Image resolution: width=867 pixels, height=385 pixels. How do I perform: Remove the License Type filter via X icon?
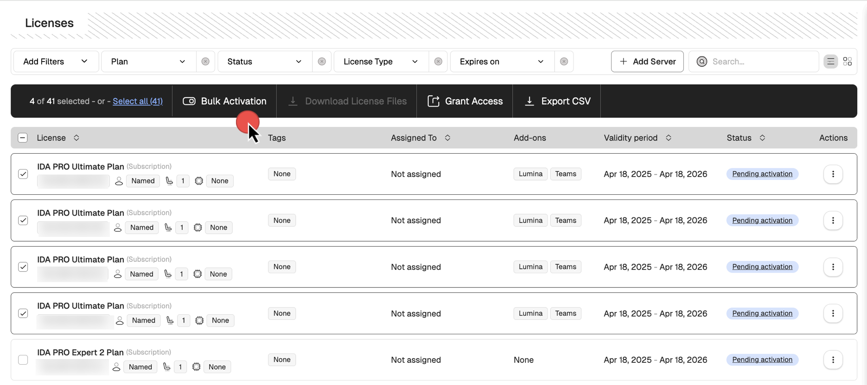[438, 62]
